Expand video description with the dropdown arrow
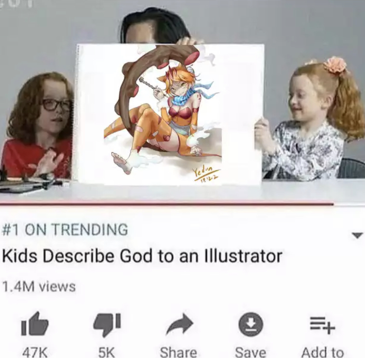 point(357,235)
